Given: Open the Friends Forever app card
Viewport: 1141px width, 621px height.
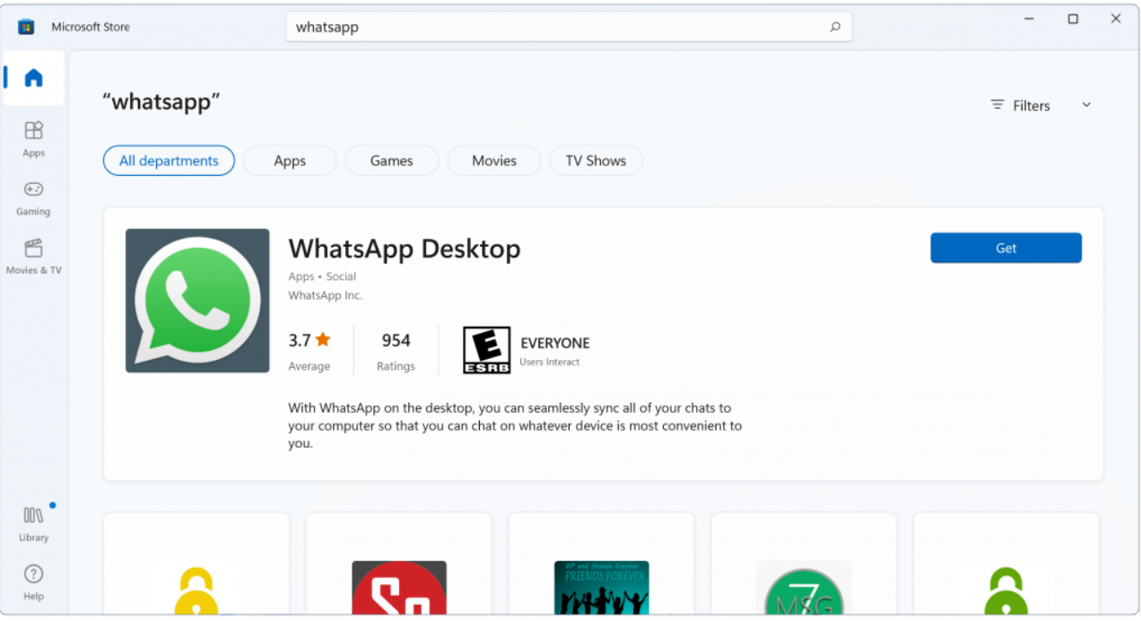Looking at the screenshot, I should tap(601, 564).
